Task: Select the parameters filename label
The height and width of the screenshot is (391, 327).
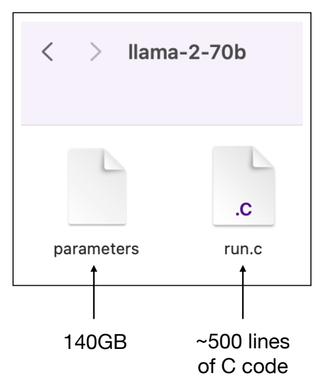Action: 97,249
